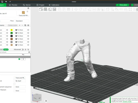
Task: Select the Move tool icon
Action: [76, 9]
